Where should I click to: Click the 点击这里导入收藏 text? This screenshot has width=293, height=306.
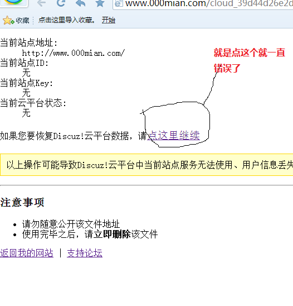tap(66, 20)
